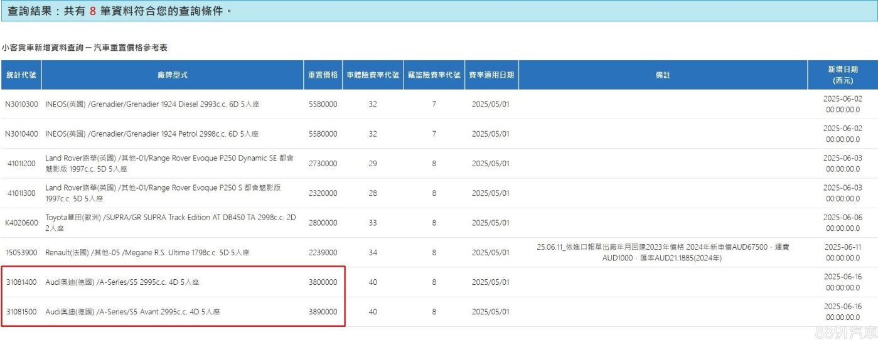
Task: Click Range Rover Evoque P250 Dynamic SE model
Action: [x=169, y=163]
